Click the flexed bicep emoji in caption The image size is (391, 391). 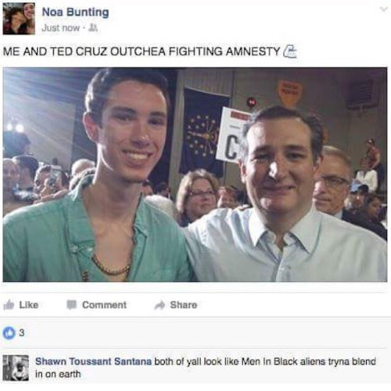[x=290, y=51]
